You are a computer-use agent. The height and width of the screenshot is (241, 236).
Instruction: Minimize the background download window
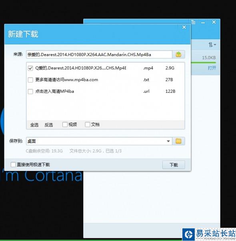(203, 23)
